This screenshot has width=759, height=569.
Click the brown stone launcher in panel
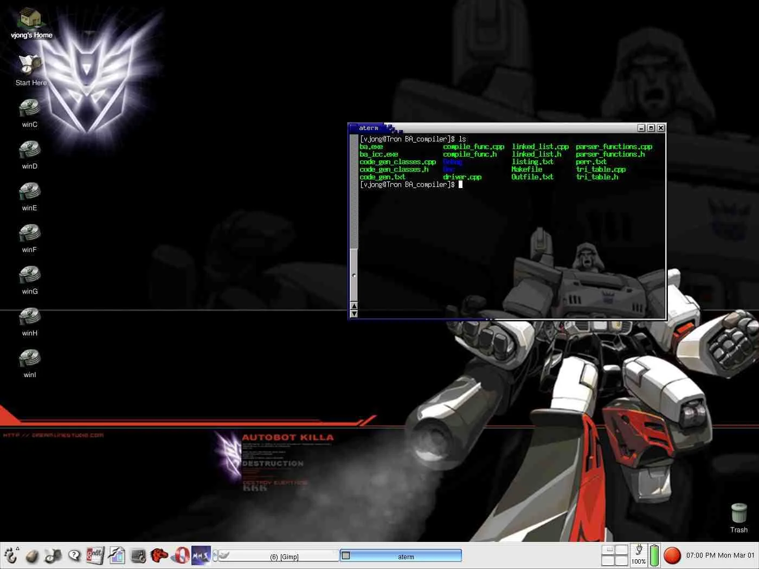pos(32,556)
